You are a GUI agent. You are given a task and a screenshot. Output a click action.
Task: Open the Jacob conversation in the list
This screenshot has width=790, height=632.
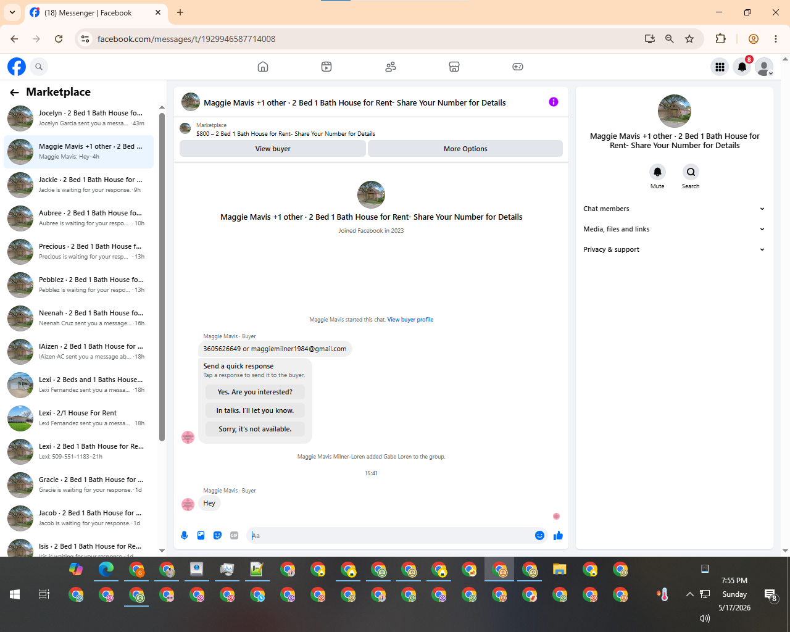point(79,518)
